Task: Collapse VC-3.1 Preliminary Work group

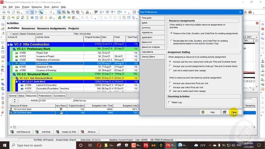Action: click(x=11, y=49)
